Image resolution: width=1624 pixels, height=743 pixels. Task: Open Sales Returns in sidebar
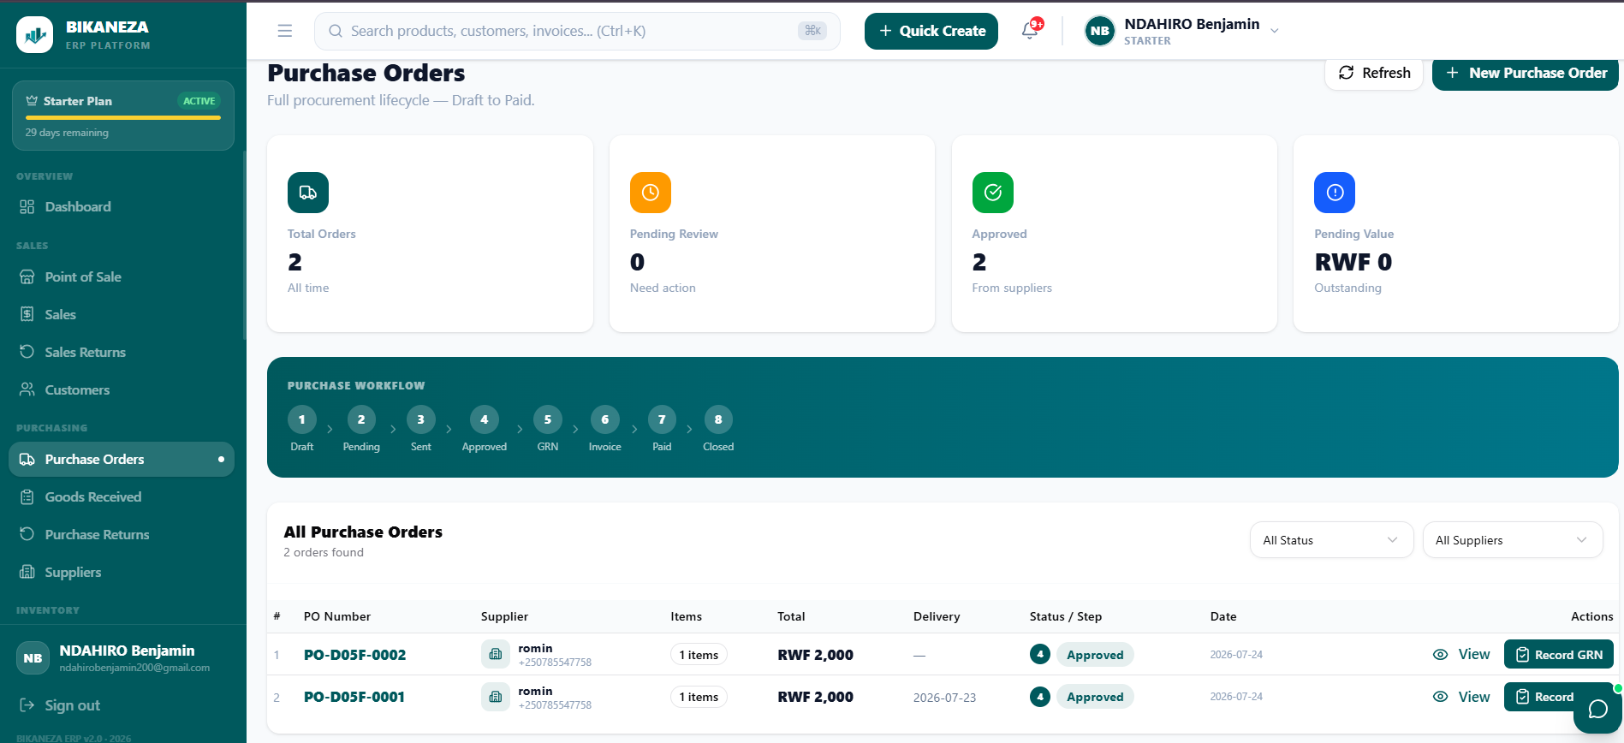click(122, 353)
